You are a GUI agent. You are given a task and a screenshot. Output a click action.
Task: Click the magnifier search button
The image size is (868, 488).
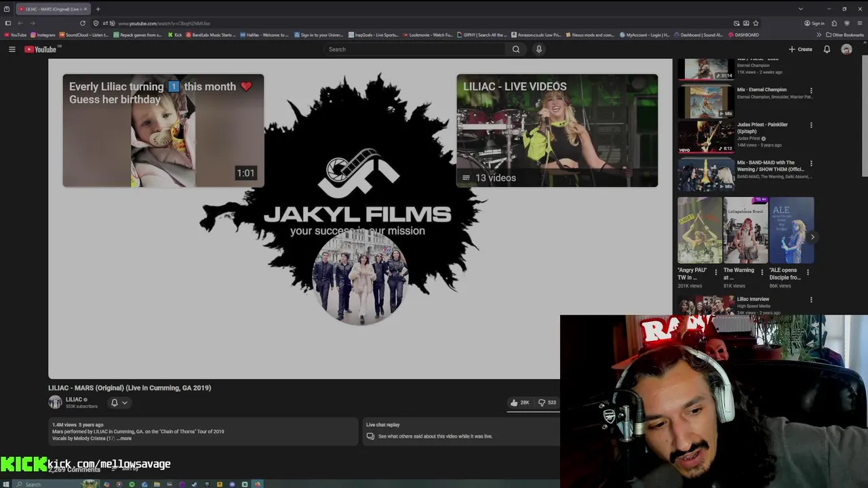[516, 49]
